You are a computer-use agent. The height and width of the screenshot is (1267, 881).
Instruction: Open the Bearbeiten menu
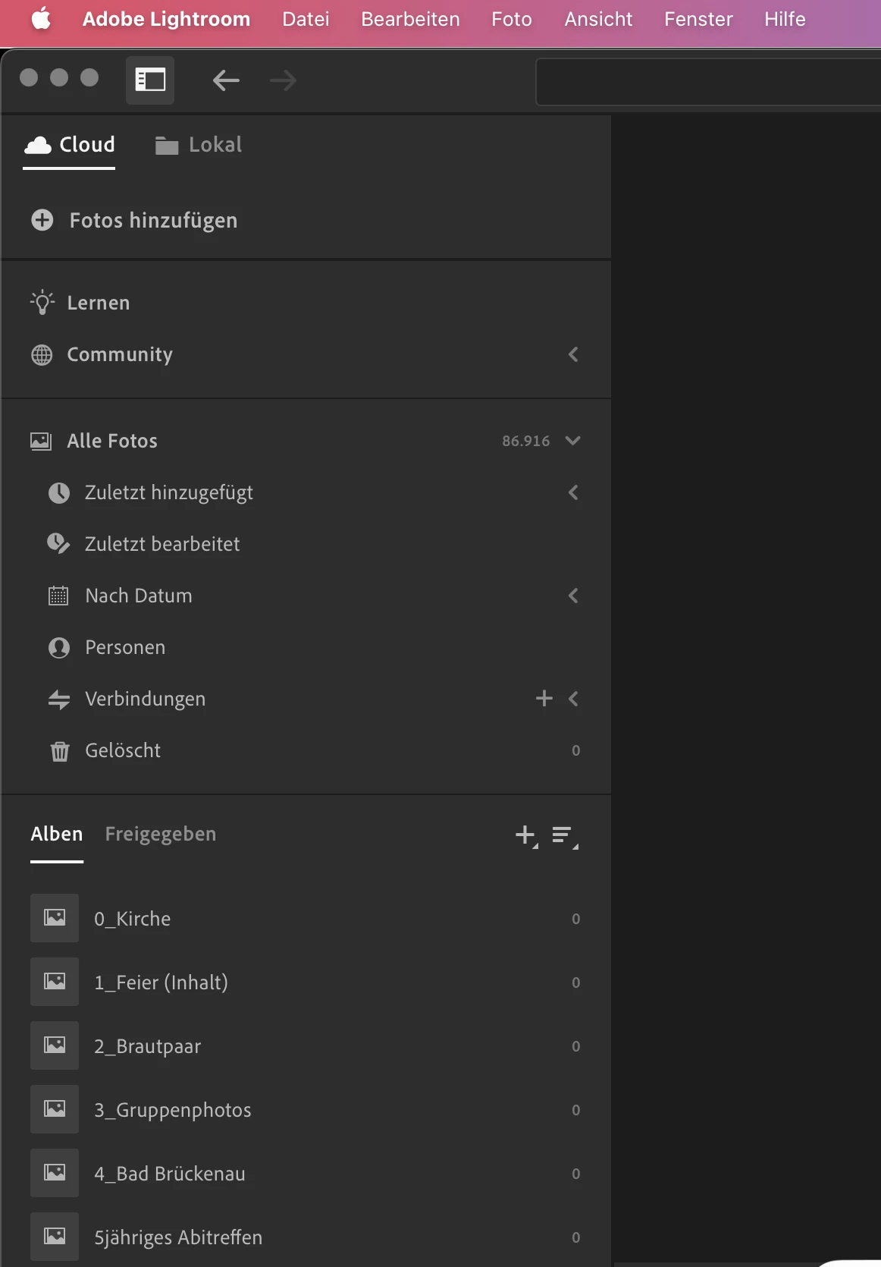coord(410,19)
